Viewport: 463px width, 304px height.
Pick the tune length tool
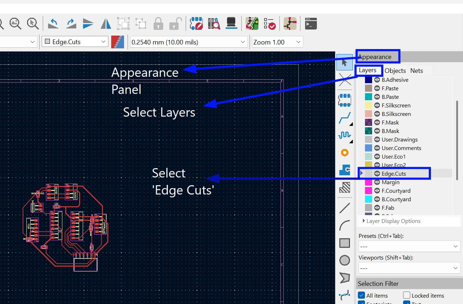(x=345, y=135)
